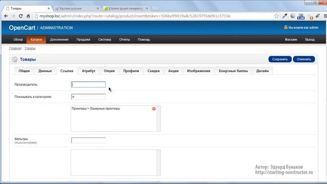Open the Каталог menu
The image size is (327, 184).
coord(36,40)
